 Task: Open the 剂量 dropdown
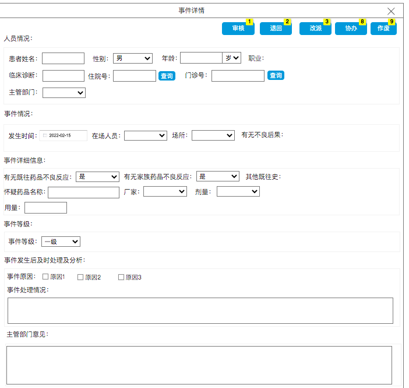coord(238,191)
